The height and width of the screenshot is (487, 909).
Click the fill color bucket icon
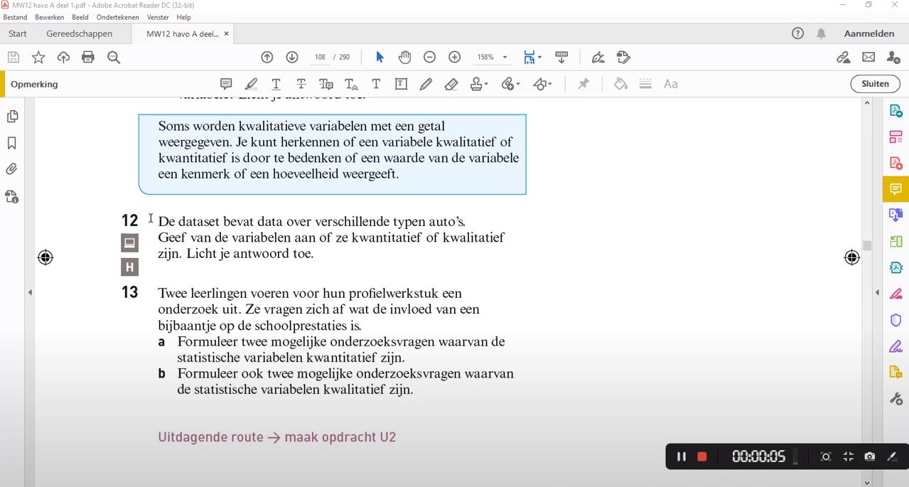pyautogui.click(x=620, y=84)
